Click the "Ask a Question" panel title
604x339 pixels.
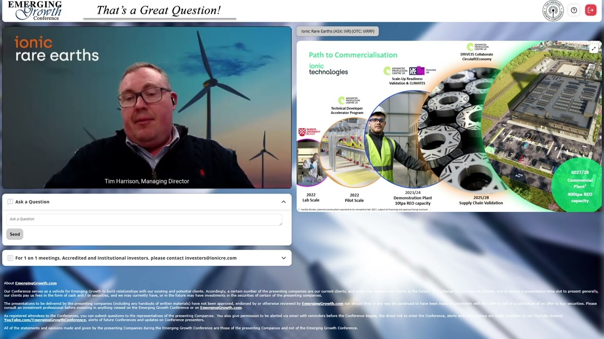(x=32, y=202)
